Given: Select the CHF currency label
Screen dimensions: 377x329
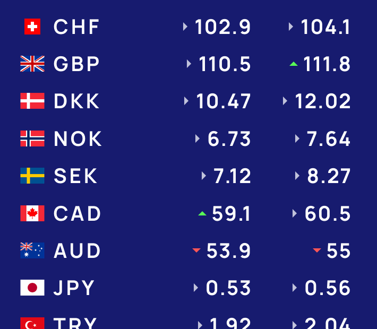Looking at the screenshot, I should click(76, 27).
